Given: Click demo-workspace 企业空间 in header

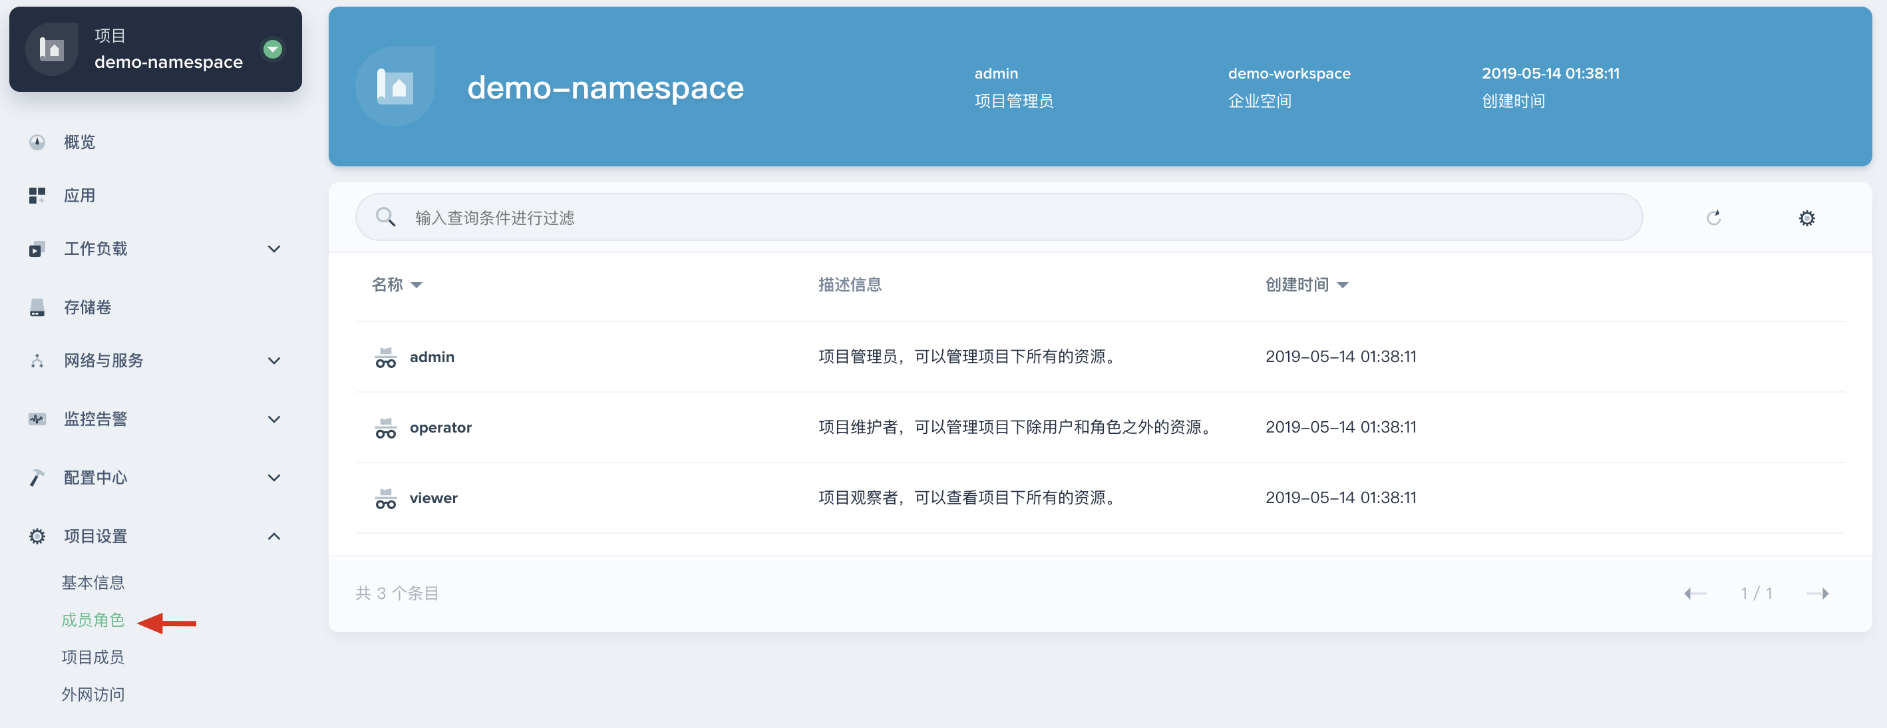Looking at the screenshot, I should tap(1289, 87).
